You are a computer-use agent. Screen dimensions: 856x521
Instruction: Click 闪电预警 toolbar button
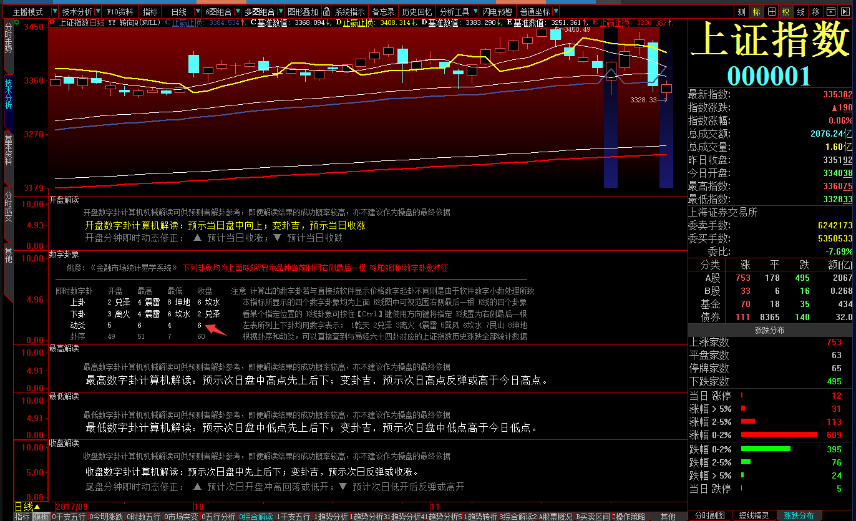[x=498, y=12]
